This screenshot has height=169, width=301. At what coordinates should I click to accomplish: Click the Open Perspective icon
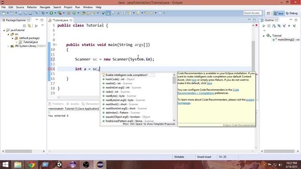point(269,13)
